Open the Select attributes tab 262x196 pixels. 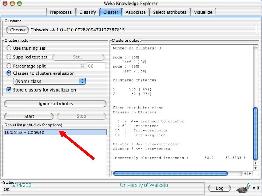(170, 12)
